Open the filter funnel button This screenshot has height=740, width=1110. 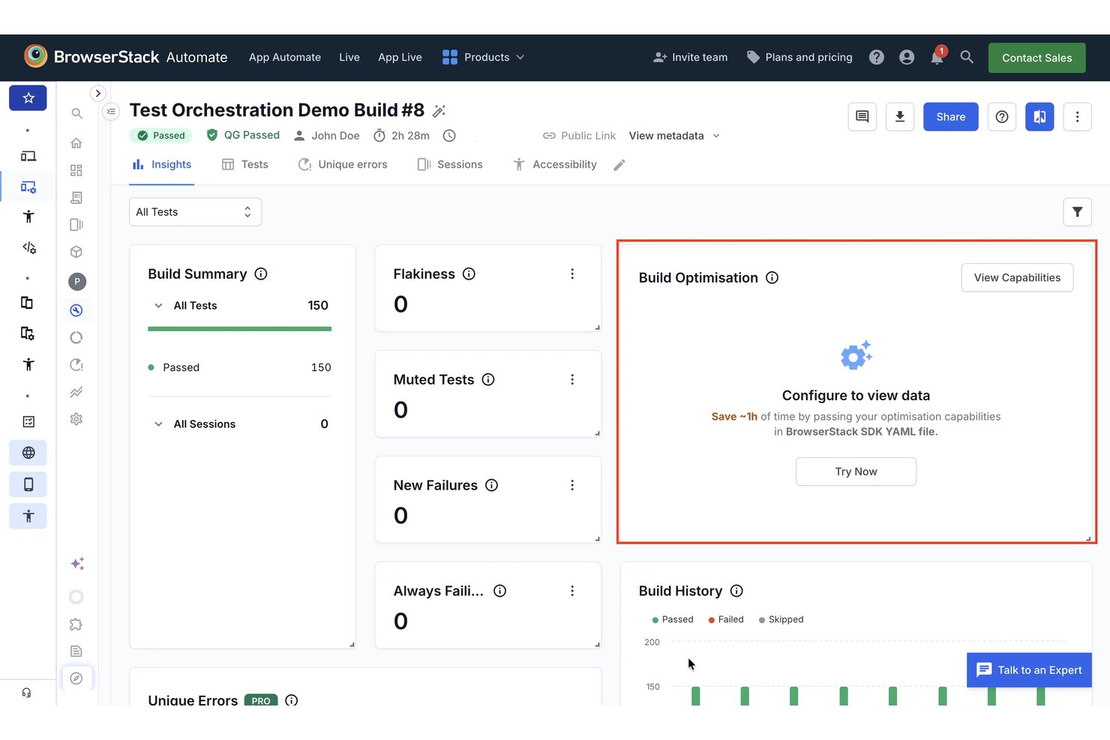tap(1077, 212)
